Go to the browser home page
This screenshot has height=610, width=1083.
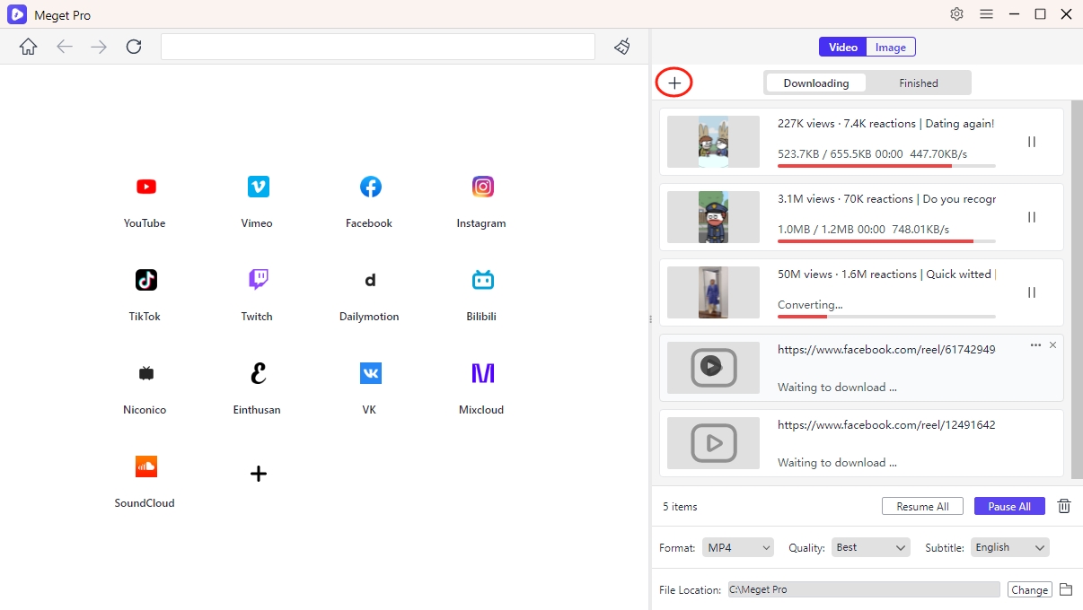pos(29,47)
